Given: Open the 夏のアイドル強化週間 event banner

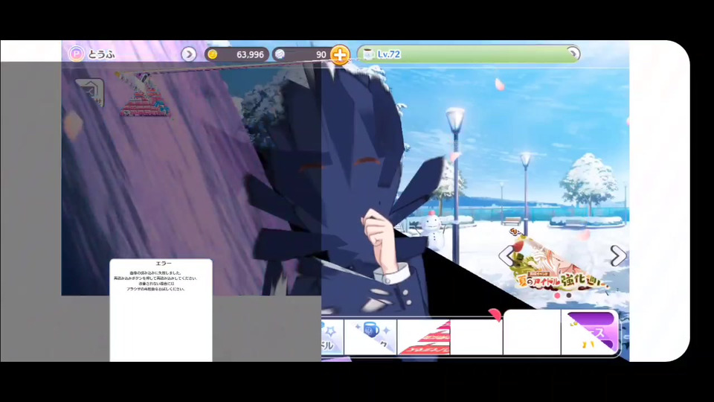Looking at the screenshot, I should coord(561,264).
